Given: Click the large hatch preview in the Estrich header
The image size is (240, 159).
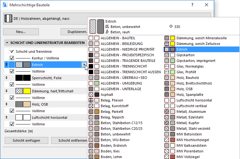Looking at the screenshot, I should [x=93, y=26].
